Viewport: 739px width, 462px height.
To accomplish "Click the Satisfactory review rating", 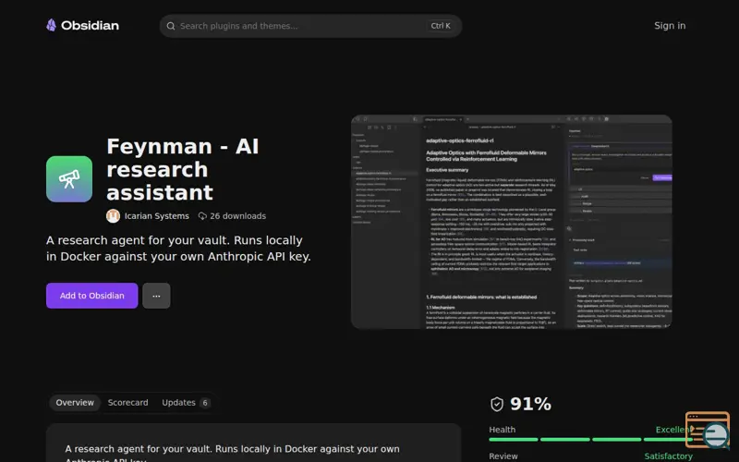I will coord(668,456).
